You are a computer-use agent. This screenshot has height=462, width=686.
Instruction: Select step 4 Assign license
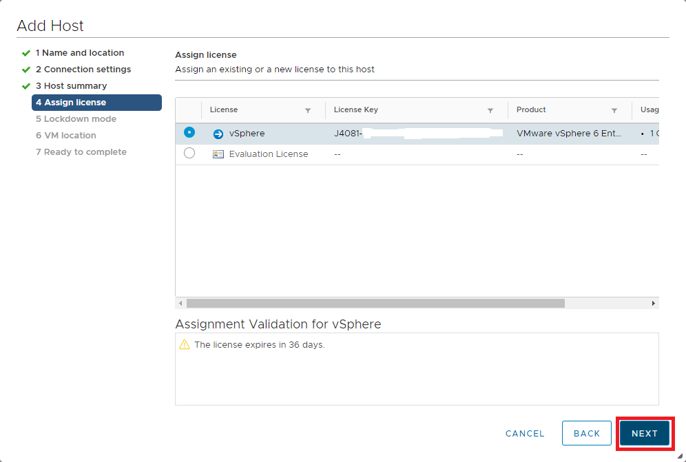pos(96,103)
